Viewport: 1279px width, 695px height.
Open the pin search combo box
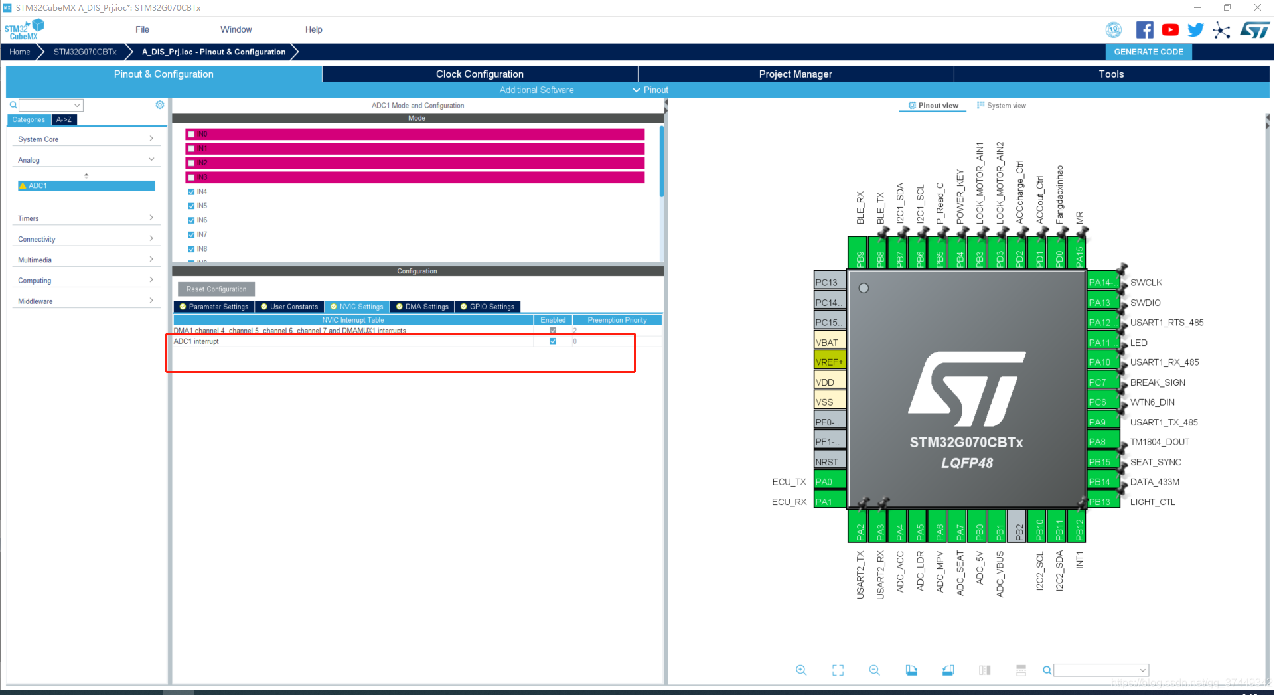click(1101, 670)
